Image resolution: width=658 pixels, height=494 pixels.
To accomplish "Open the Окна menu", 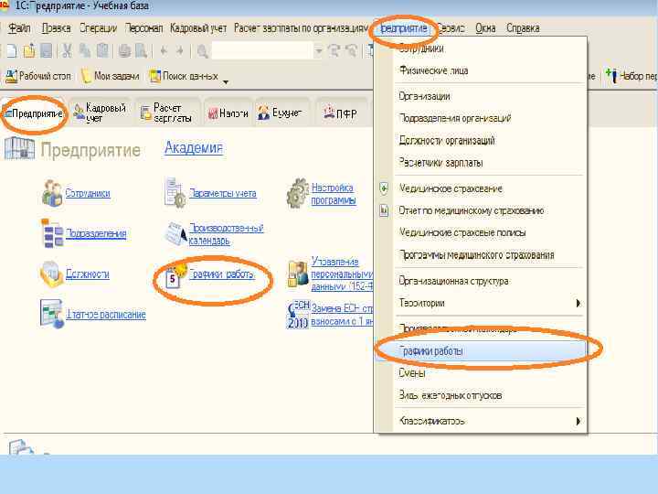I will [x=485, y=28].
